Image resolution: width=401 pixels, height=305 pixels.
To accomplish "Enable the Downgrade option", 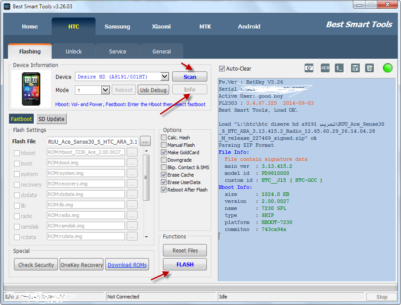I will point(163,160).
